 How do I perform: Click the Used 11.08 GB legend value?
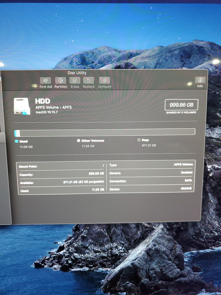pos(26,147)
